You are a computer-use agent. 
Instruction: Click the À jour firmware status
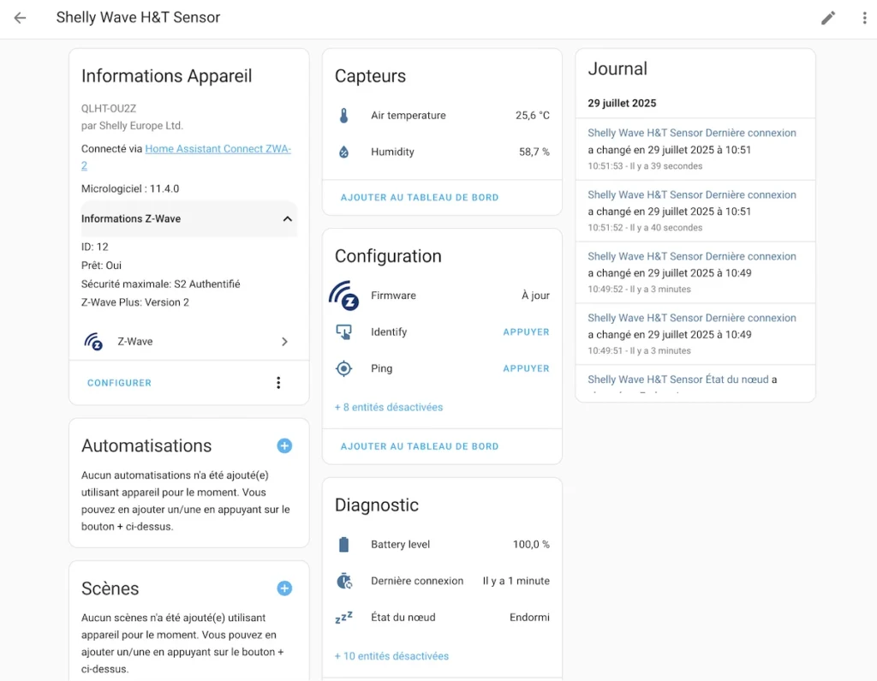tap(535, 296)
